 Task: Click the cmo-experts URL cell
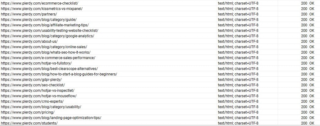(x=108, y=101)
